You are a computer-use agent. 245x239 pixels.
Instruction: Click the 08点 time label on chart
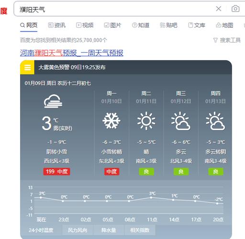click(x=130, y=220)
